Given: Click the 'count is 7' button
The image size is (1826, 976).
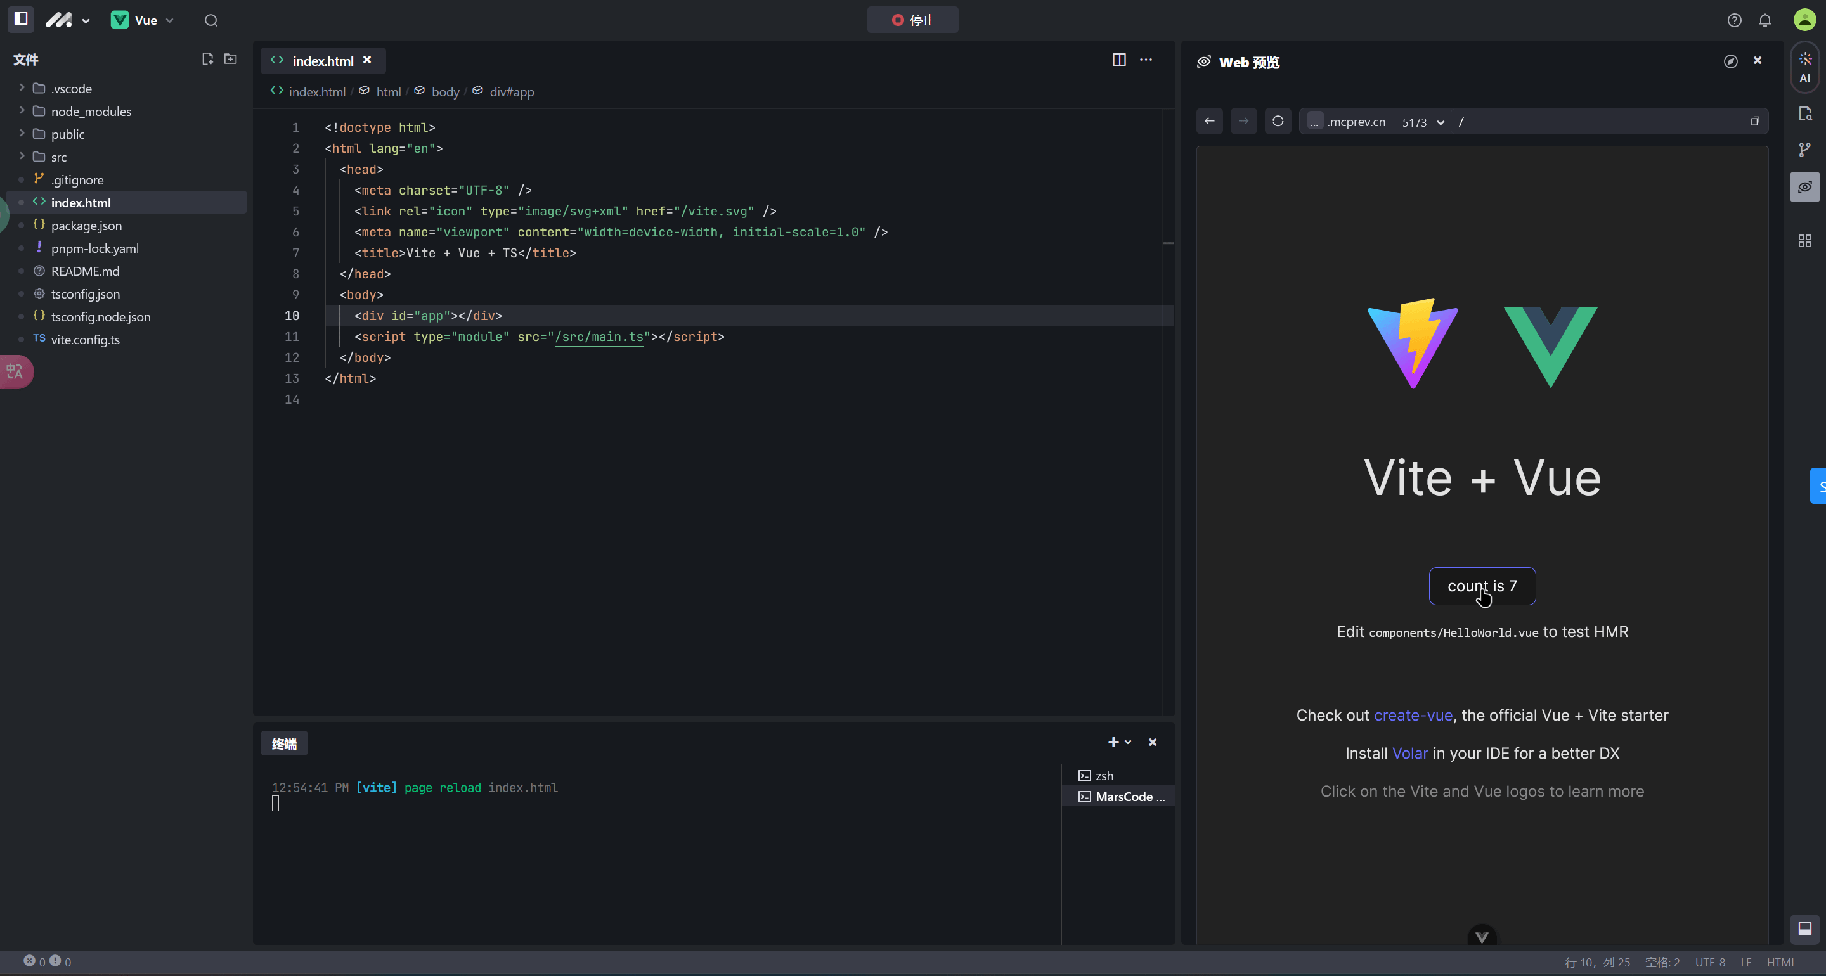Looking at the screenshot, I should [1482, 586].
